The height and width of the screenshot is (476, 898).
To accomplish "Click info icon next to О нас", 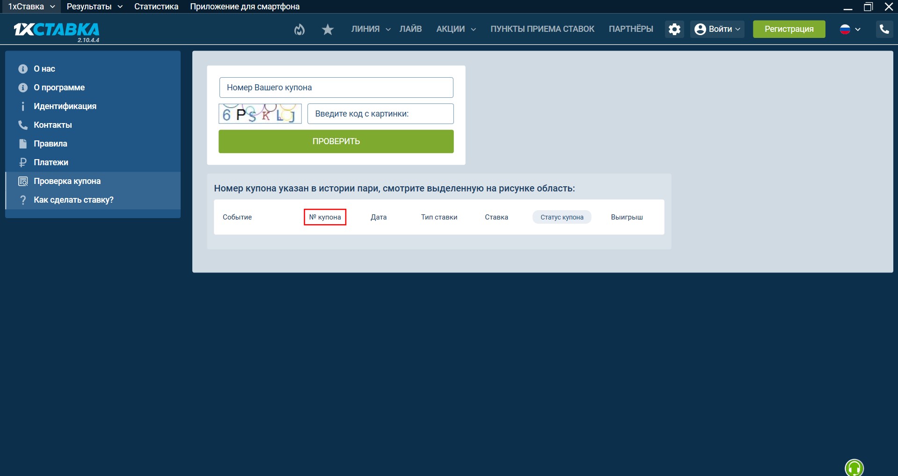I will tap(23, 69).
